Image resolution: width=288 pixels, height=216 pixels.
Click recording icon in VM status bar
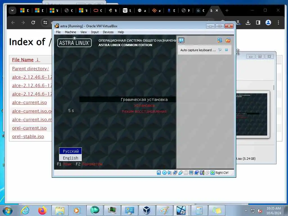point(196,173)
